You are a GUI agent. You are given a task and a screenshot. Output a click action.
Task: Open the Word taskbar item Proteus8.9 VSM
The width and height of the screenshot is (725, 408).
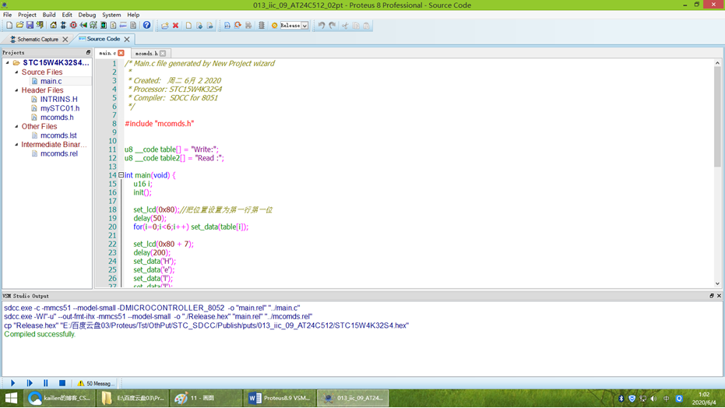pos(279,399)
